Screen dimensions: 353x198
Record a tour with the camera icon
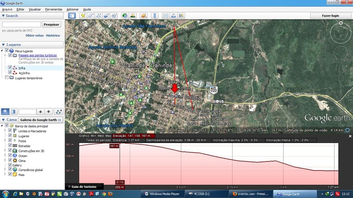114,16
